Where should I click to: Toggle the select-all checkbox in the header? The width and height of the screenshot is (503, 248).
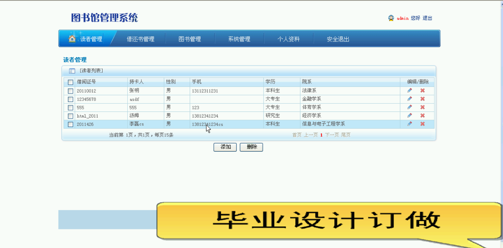71,82
